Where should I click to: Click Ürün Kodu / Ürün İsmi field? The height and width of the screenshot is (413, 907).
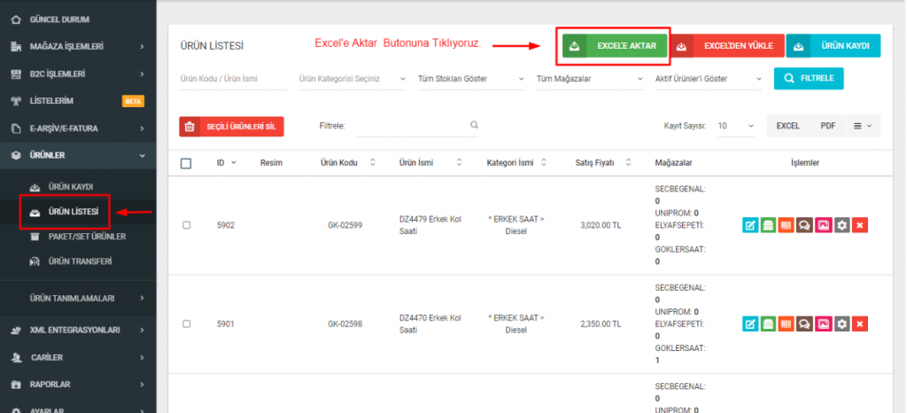(233, 79)
